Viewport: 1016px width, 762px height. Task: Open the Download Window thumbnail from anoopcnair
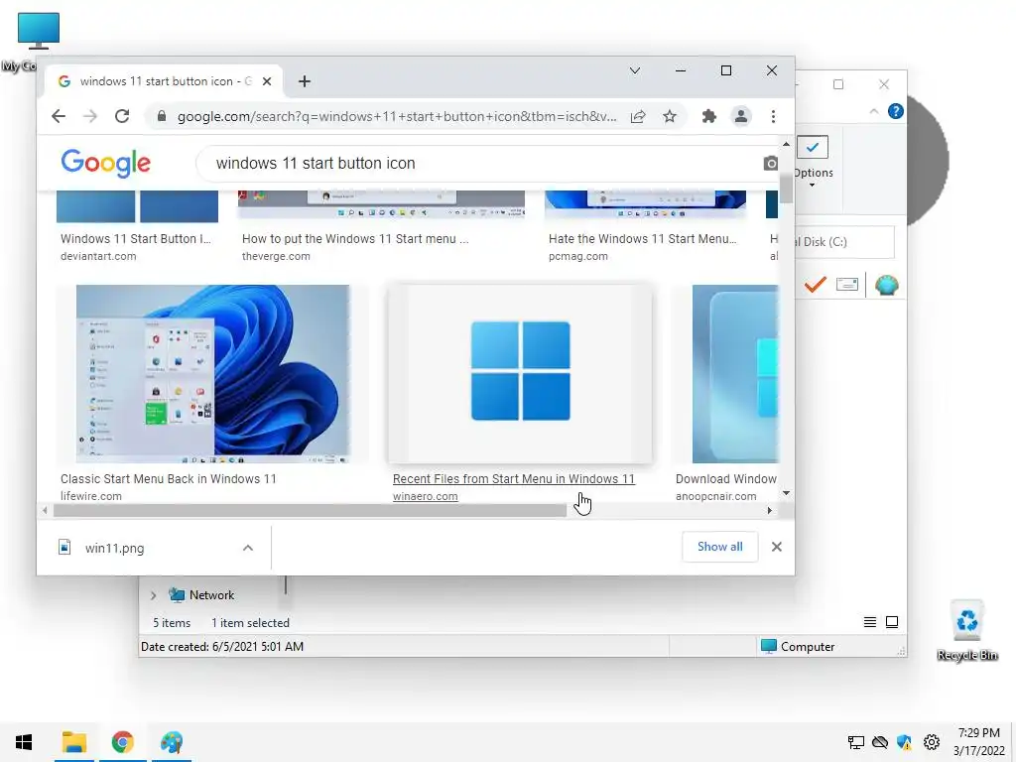(735, 374)
